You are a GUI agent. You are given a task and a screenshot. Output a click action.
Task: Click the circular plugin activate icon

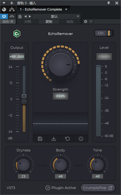click(x=4, y=9)
